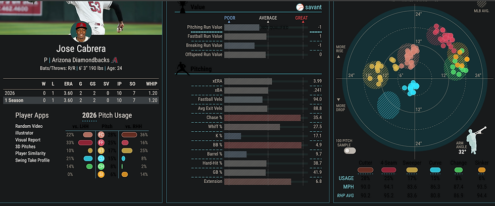The width and height of the screenshot is (495, 206).
Task: Click the CH changeup pitch badge
Action: coord(101,166)
